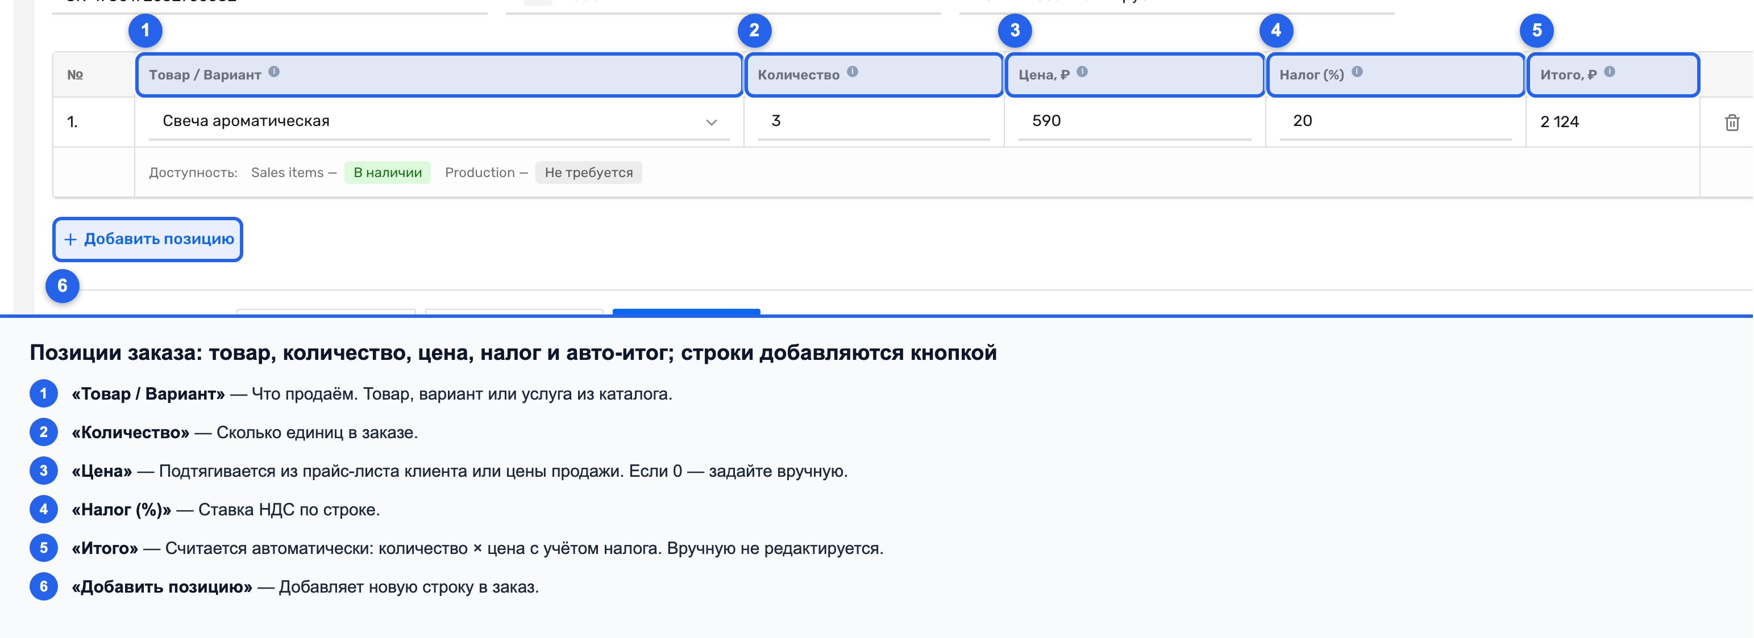The image size is (1754, 638).
Task: Click info icon beside Налог (%) header
Action: click(1357, 72)
